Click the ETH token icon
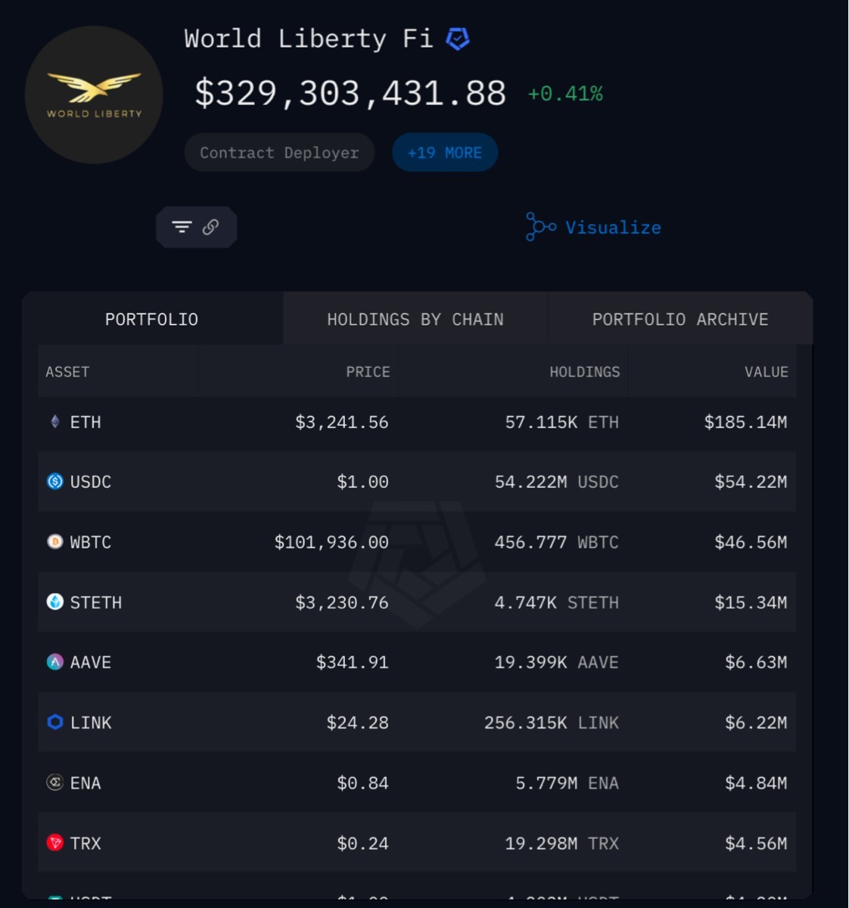The image size is (849, 908). coord(55,421)
